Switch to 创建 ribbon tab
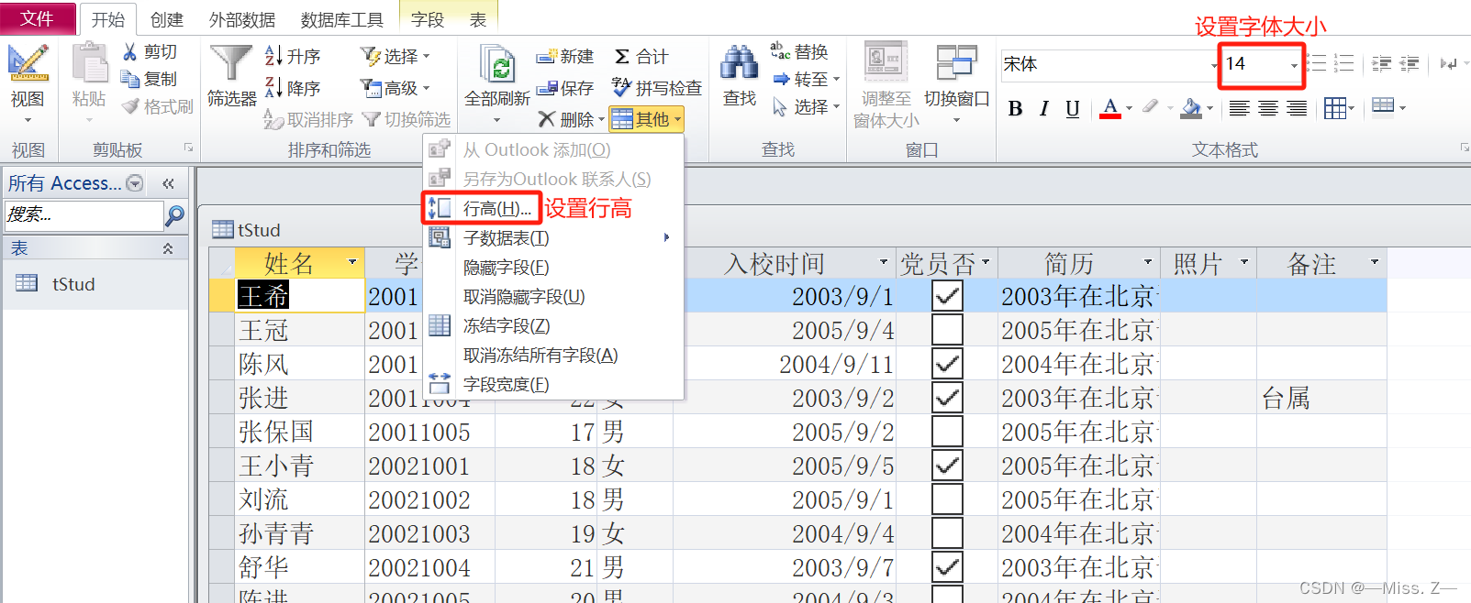Image resolution: width=1471 pixels, height=603 pixels. tap(167, 19)
